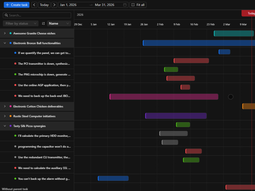Open the Name sort dropdown

coord(59,23)
